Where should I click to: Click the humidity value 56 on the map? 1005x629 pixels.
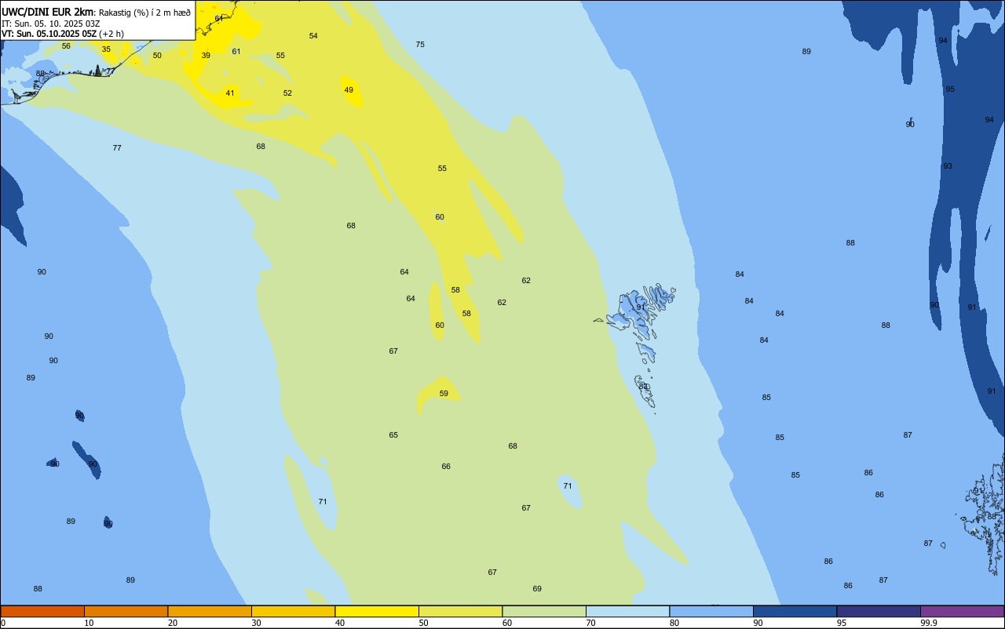click(66, 46)
